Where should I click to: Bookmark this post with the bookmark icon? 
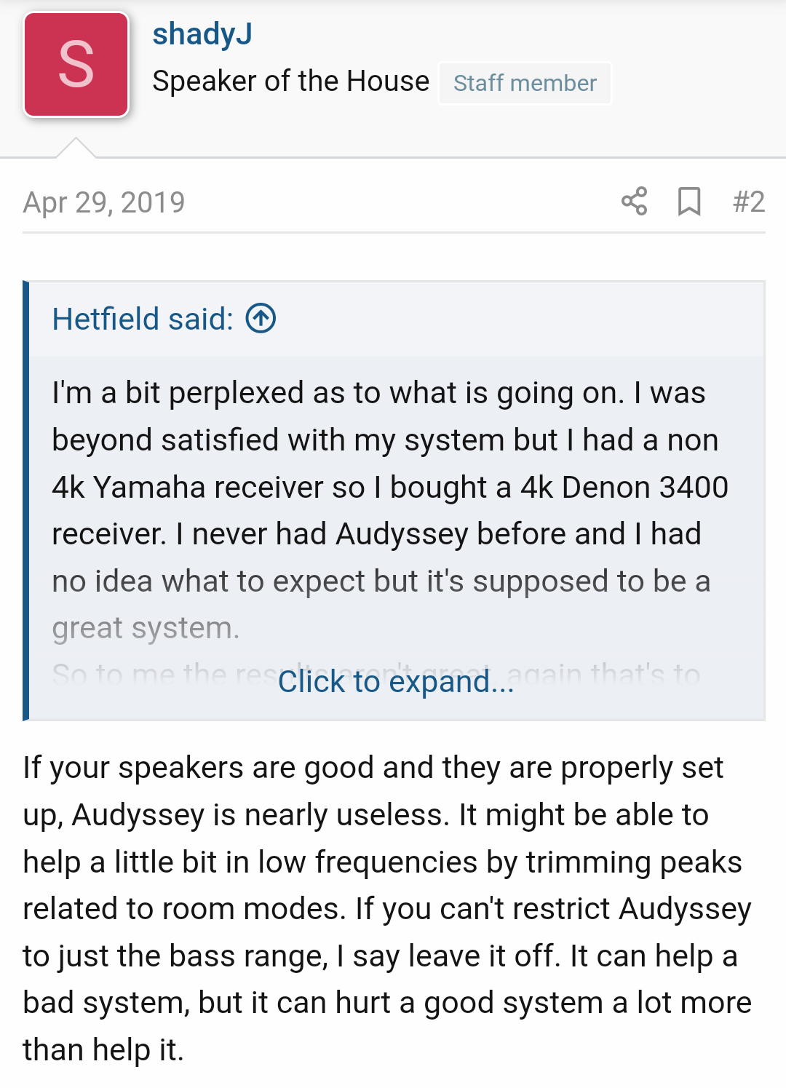(688, 202)
